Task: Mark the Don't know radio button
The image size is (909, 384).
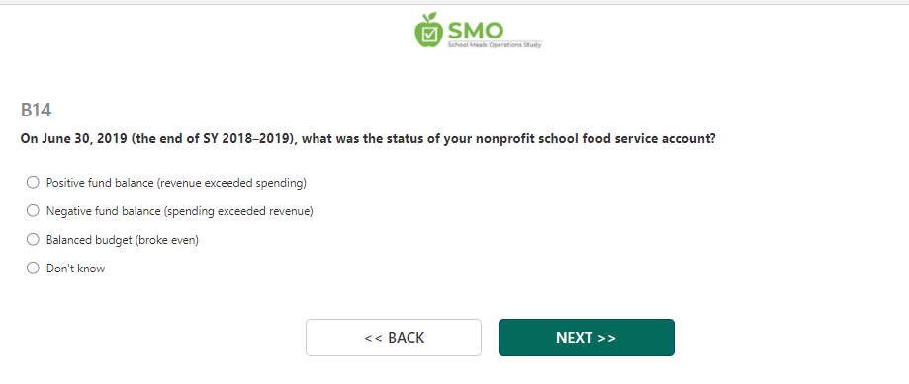Action: coord(33,269)
